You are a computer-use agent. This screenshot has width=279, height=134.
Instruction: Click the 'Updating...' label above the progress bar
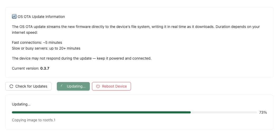21,104
